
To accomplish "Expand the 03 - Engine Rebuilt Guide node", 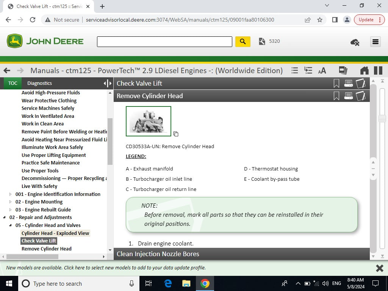I will (x=11, y=210).
